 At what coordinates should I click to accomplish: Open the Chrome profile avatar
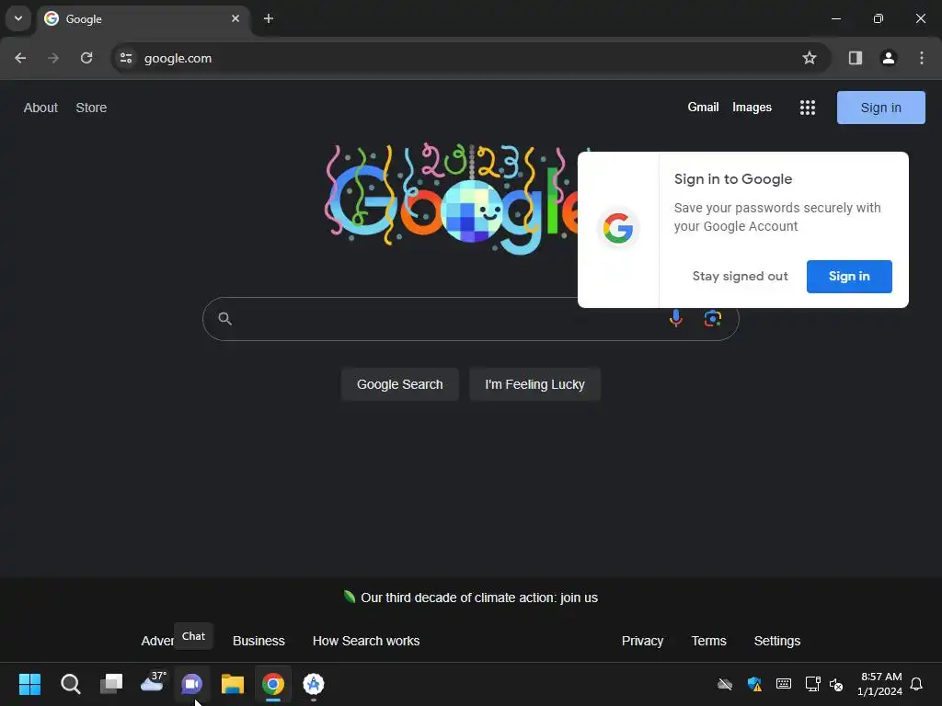point(889,58)
